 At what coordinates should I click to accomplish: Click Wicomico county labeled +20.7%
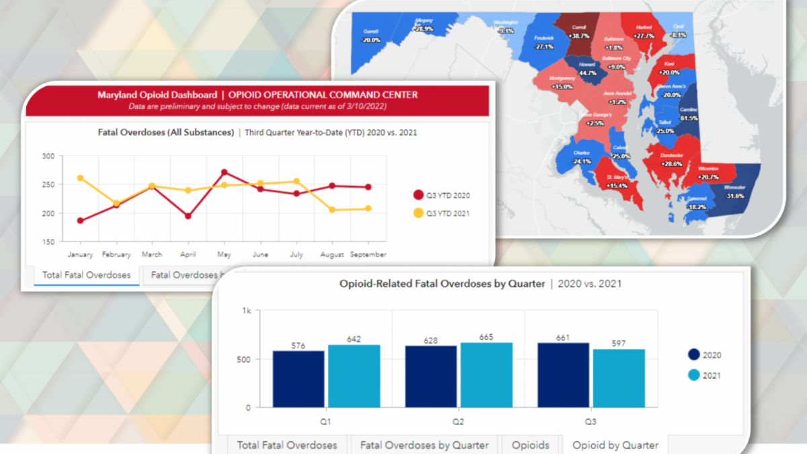[709, 174]
